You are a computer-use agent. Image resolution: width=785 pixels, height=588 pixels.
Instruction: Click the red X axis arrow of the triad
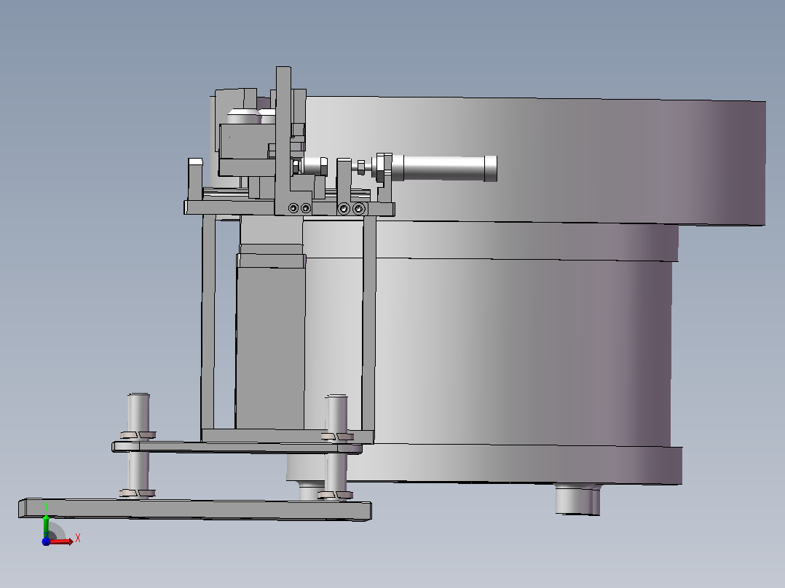[62, 542]
